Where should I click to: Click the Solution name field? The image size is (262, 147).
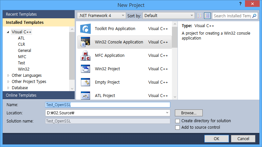108,121
